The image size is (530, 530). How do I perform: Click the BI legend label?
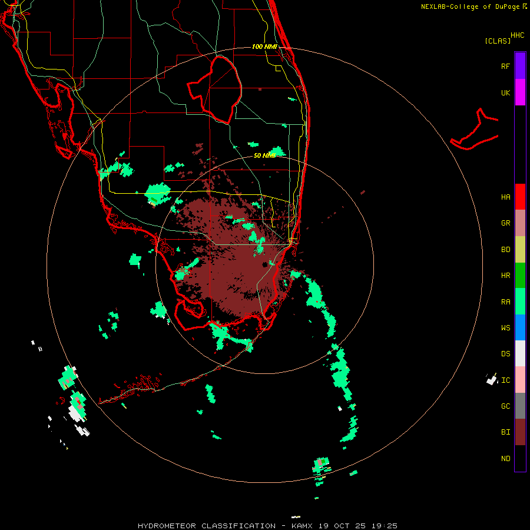tap(505, 432)
